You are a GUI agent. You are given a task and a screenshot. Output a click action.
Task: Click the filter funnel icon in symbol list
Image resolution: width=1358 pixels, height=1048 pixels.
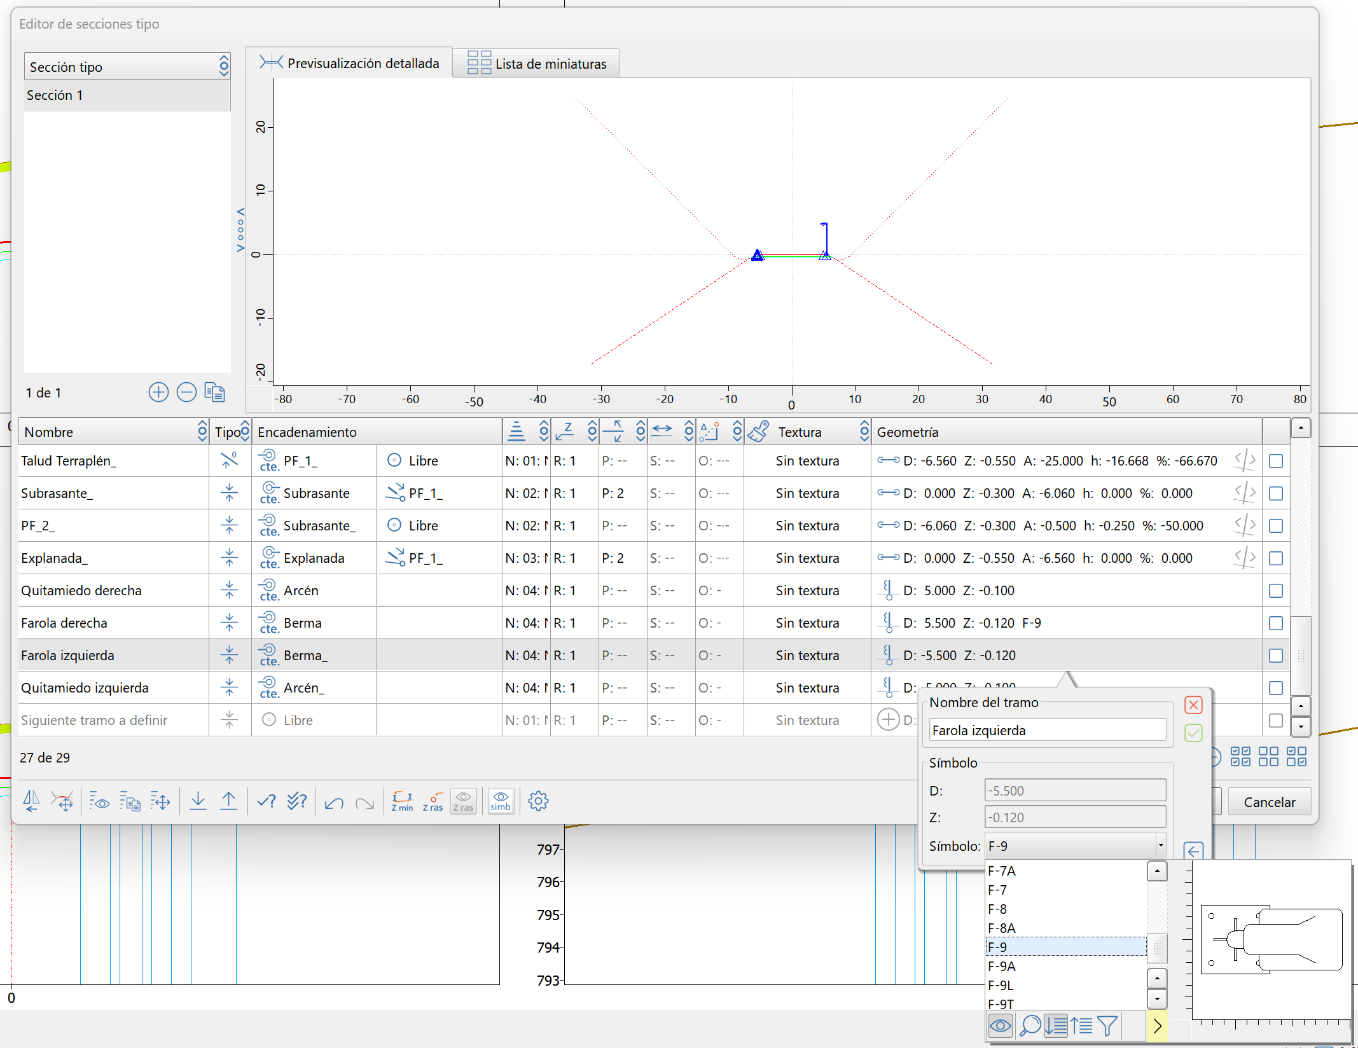pyautogui.click(x=1107, y=1025)
